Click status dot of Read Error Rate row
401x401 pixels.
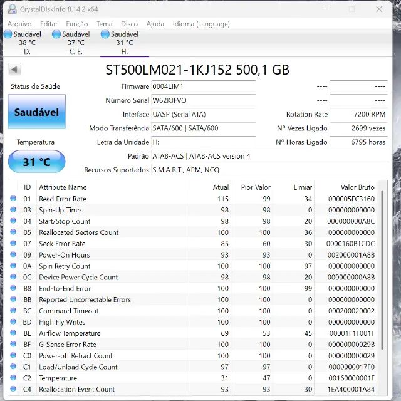[13, 198]
